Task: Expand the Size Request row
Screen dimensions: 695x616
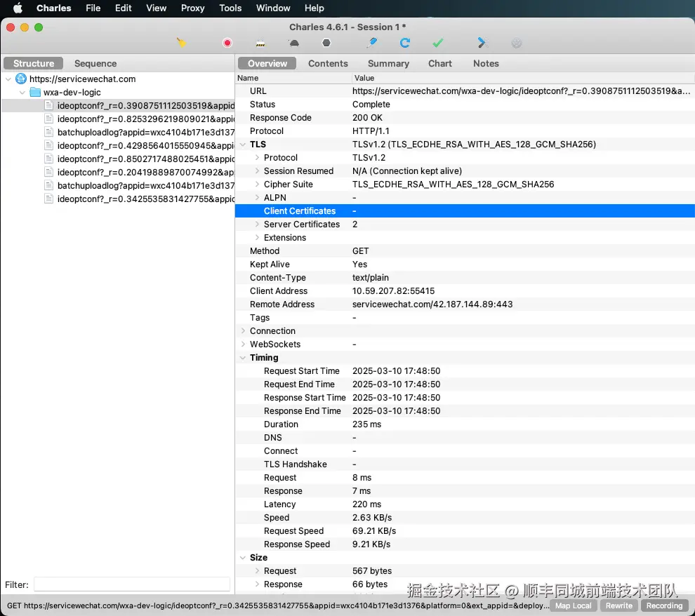Action: coord(257,571)
